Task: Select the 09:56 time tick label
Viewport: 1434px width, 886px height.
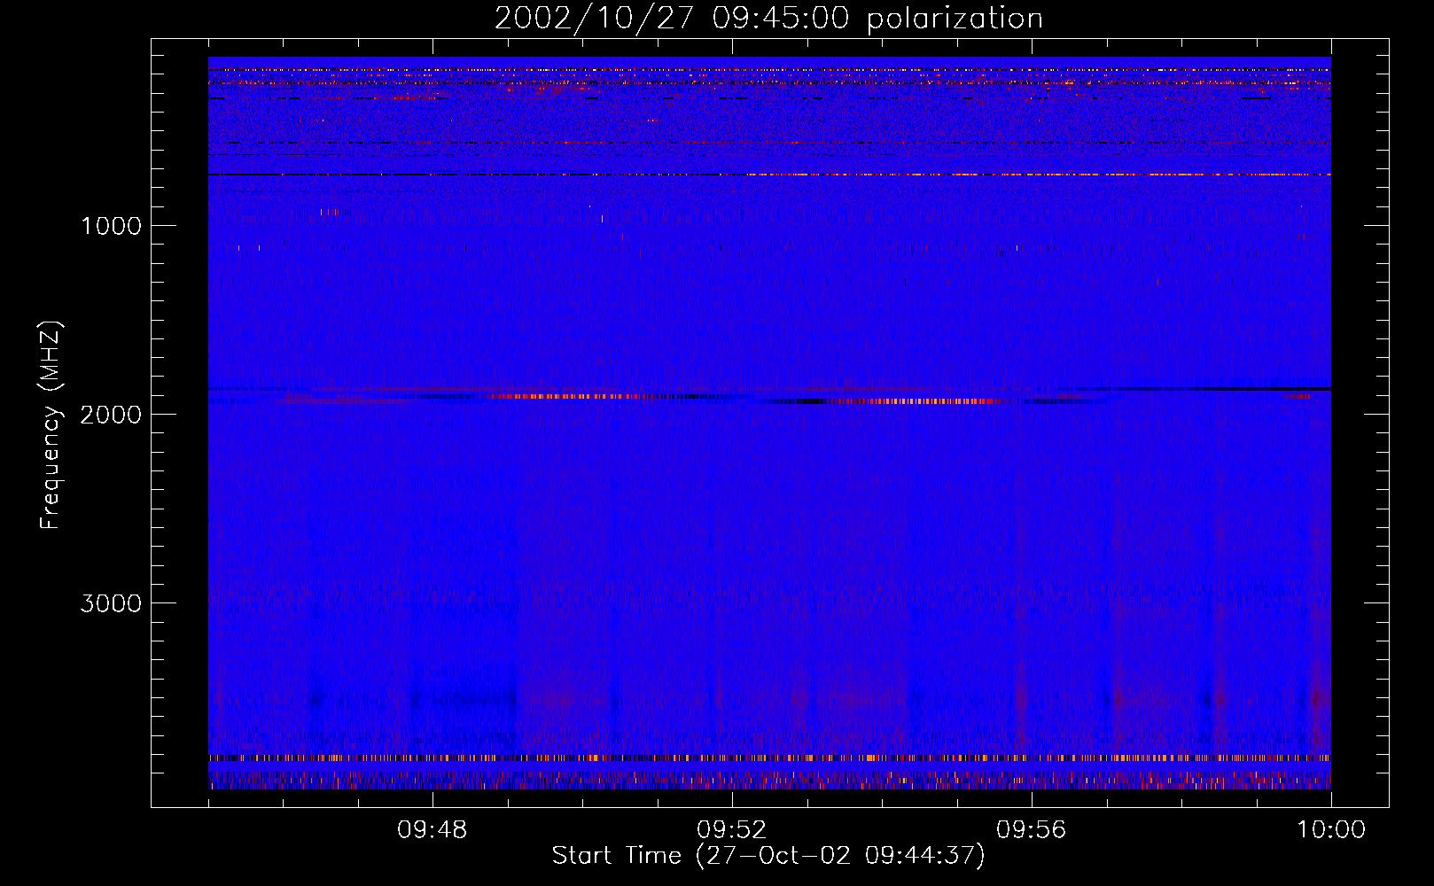Action: (1031, 830)
